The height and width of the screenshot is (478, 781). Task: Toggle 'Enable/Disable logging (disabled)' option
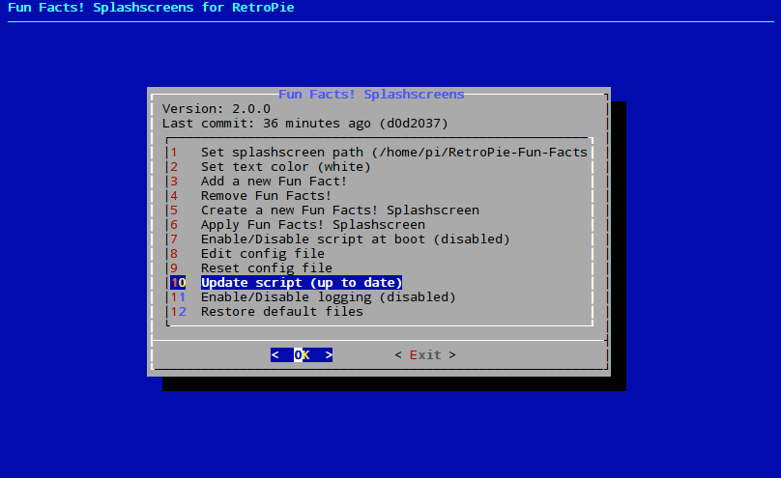[313, 297]
